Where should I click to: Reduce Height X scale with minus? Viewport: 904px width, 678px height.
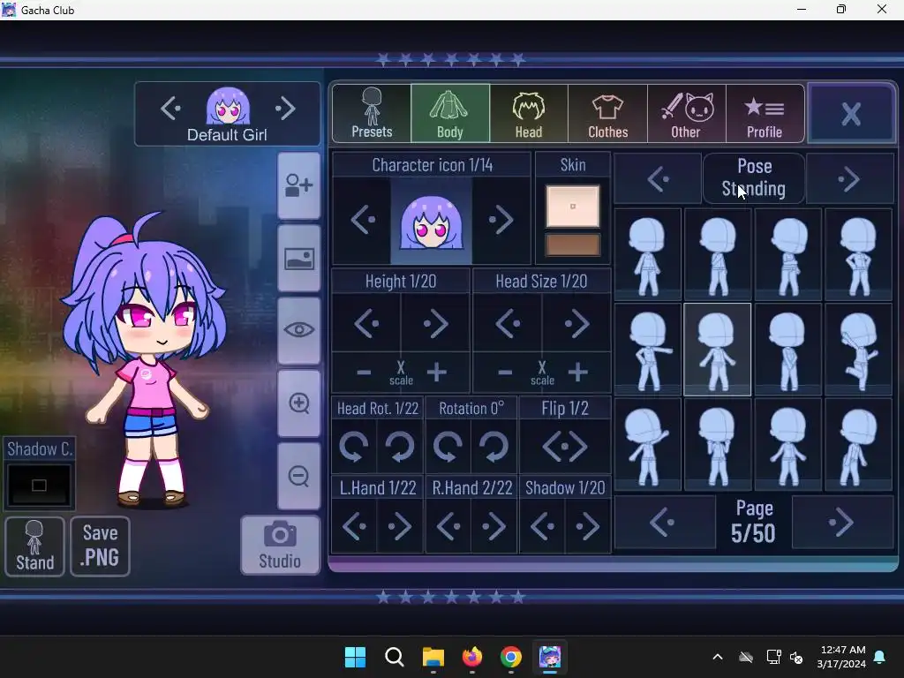point(364,373)
